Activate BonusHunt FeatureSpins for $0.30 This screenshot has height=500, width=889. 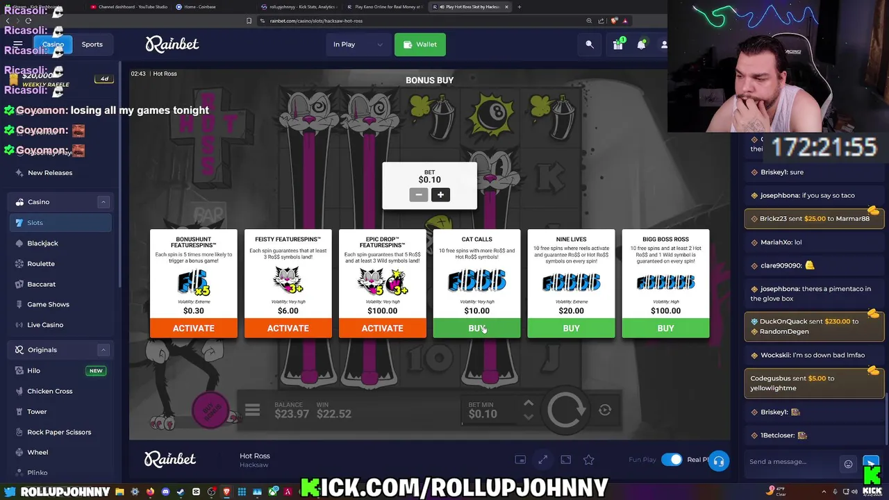pyautogui.click(x=194, y=328)
